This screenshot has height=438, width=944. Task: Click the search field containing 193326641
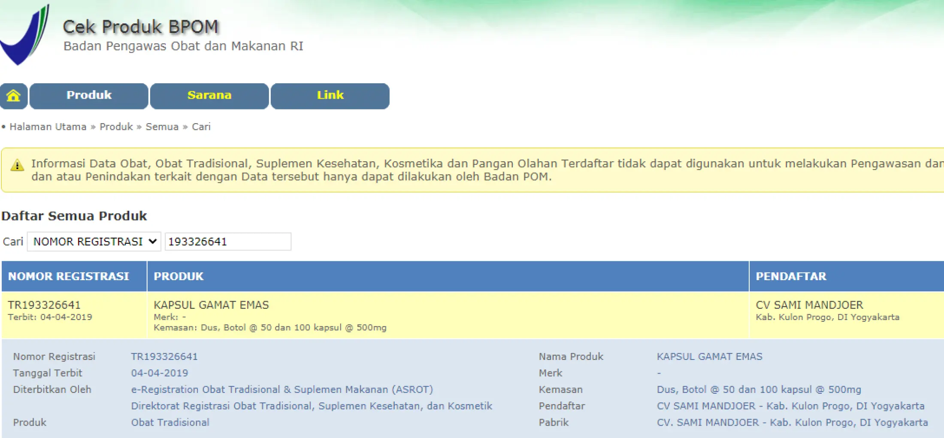228,242
